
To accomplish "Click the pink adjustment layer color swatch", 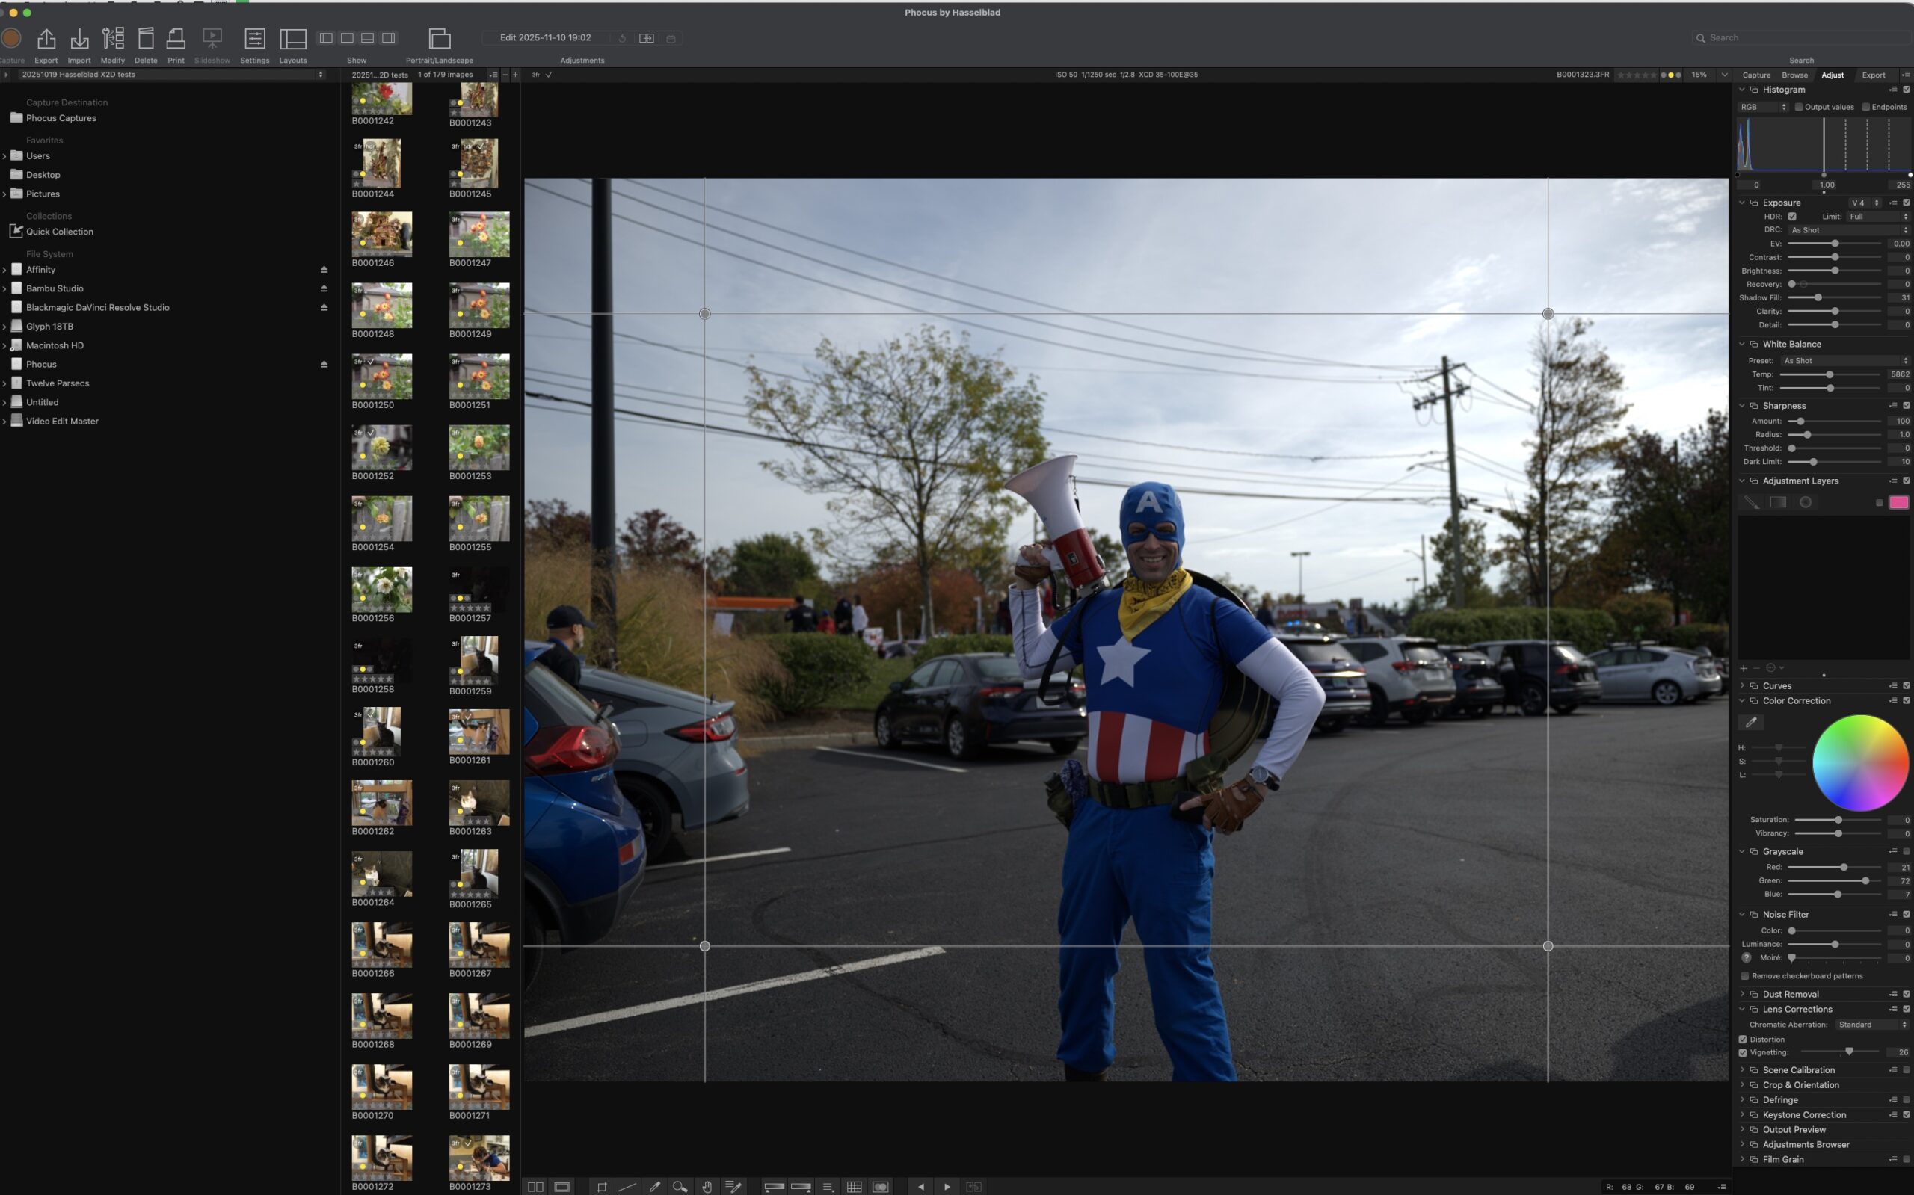I will click(1898, 503).
